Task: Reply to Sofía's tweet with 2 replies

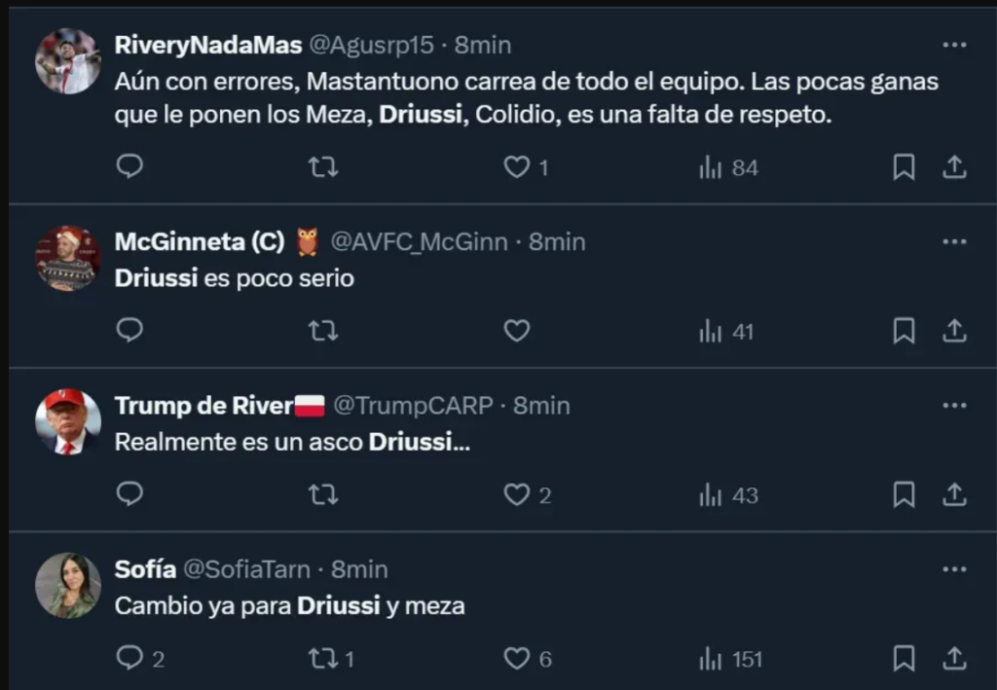Action: (140, 658)
